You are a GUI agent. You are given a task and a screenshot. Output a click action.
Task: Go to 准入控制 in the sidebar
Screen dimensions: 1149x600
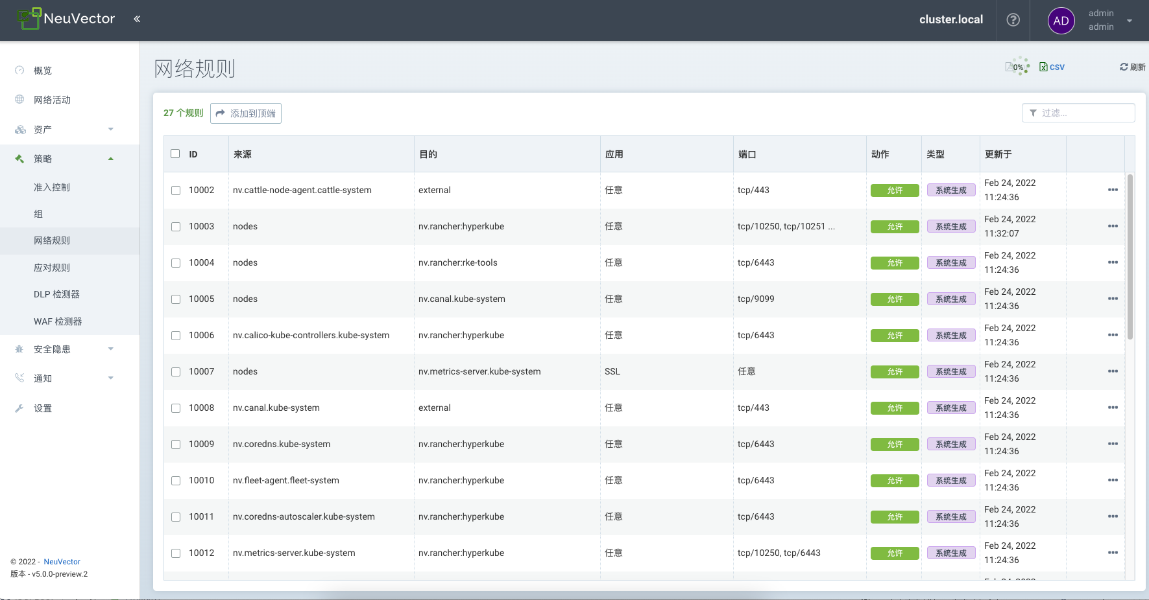click(52, 187)
